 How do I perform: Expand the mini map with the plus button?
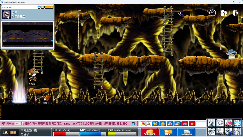42,7
